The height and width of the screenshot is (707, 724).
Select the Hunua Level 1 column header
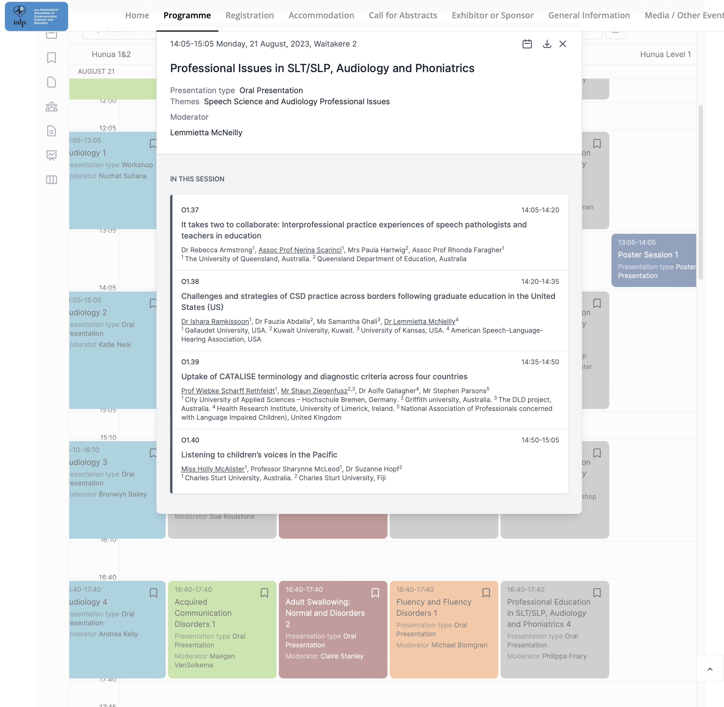665,54
